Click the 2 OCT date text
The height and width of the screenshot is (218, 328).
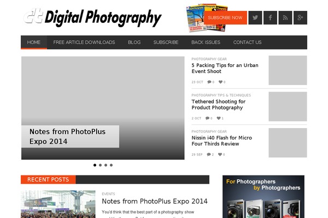tap(196, 118)
